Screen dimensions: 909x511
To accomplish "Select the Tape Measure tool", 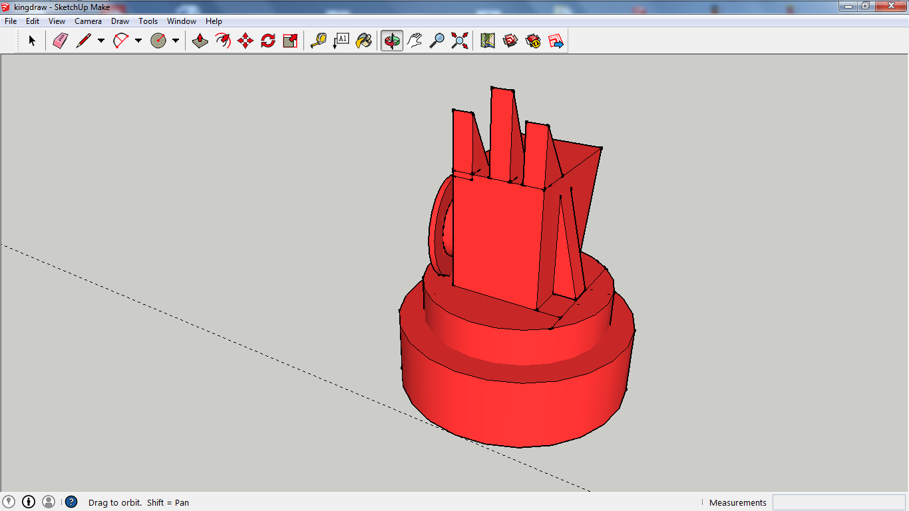I will pyautogui.click(x=319, y=41).
